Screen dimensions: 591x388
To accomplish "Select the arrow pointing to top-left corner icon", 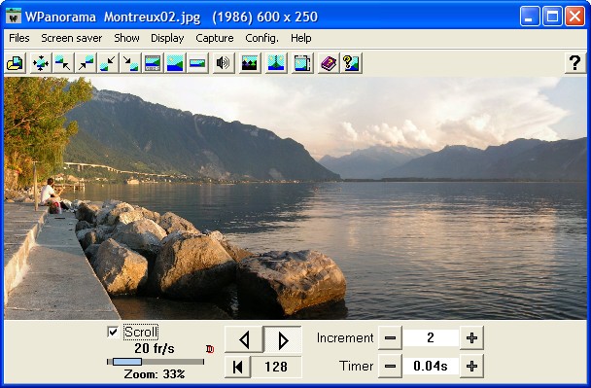I will click(62, 63).
